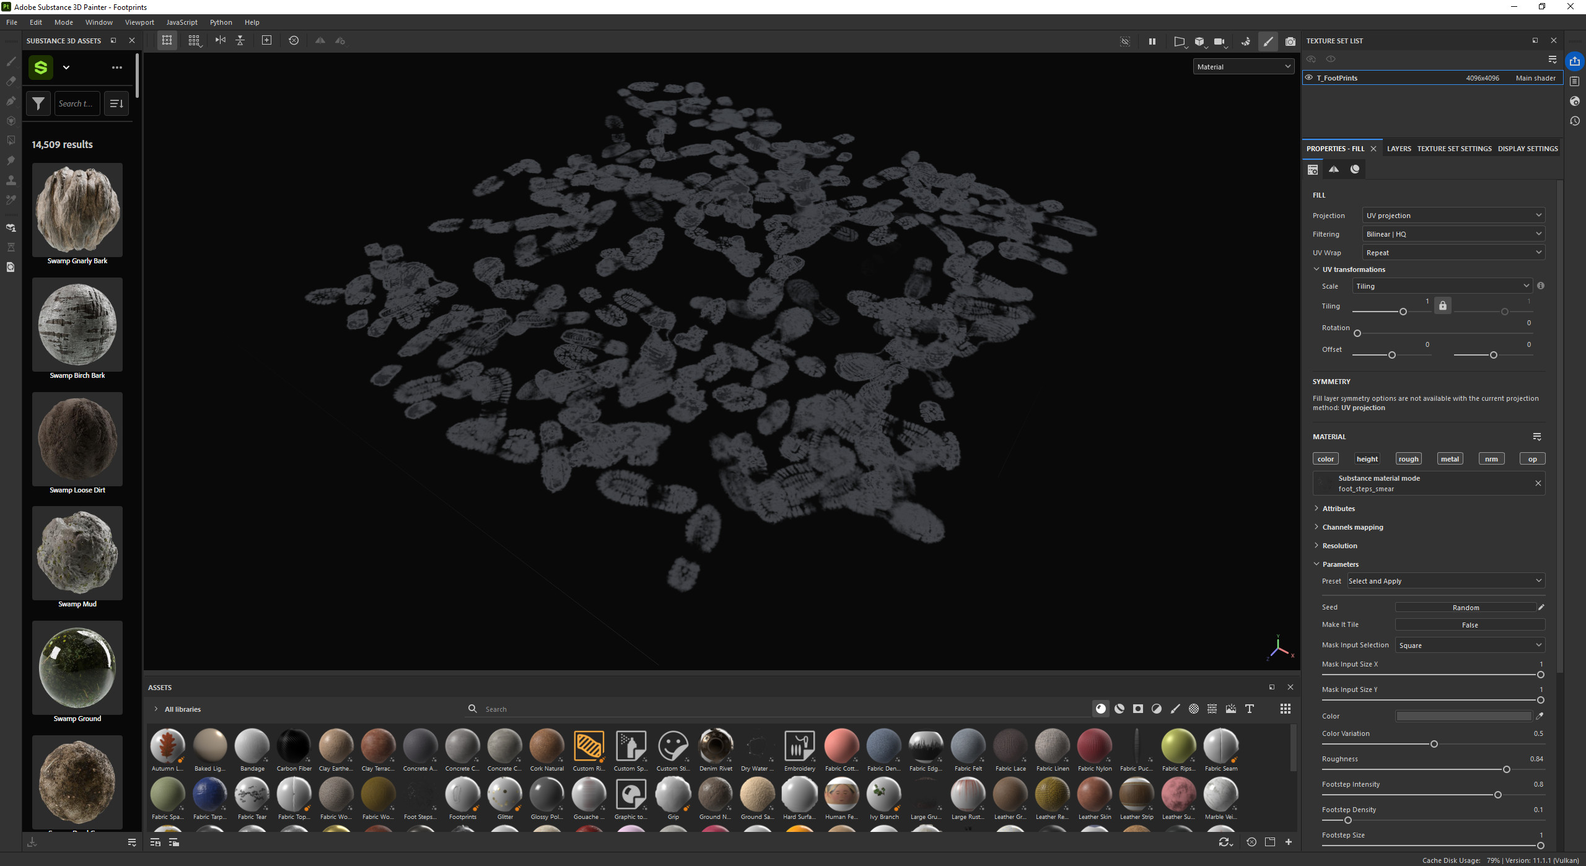The image size is (1586, 866).
Task: Change the UV Wrap mode dropdown
Action: pyautogui.click(x=1453, y=252)
